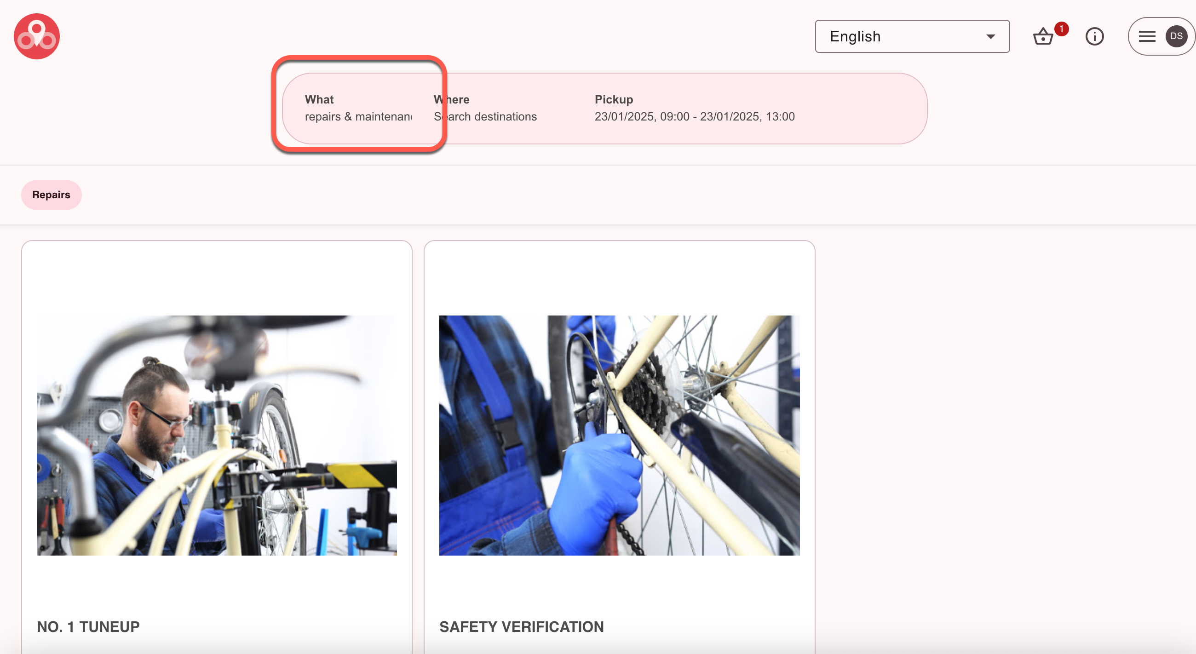This screenshot has height=654, width=1196.
Task: Click the Where label in search bar
Action: coord(451,99)
